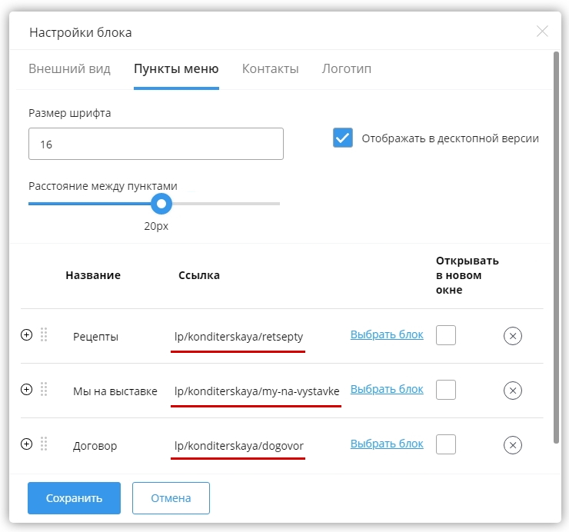Open the Контакты tab
The image size is (569, 532).
point(270,69)
